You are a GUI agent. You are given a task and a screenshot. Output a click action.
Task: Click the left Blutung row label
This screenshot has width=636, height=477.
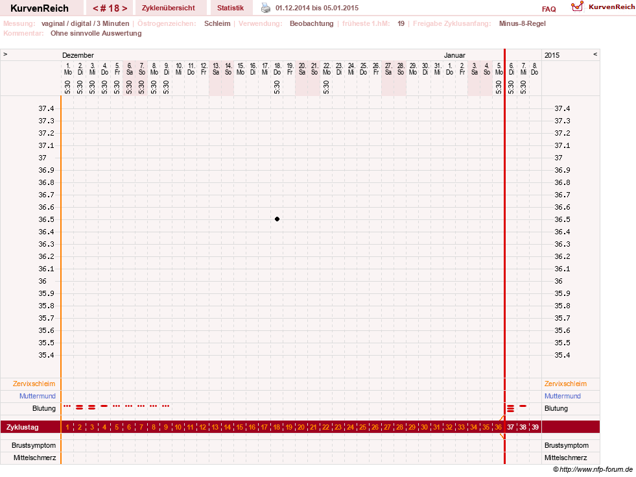click(x=44, y=408)
